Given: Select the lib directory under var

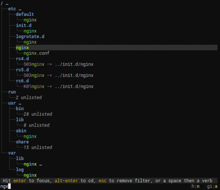Looking at the screenshot, I should [20, 158].
